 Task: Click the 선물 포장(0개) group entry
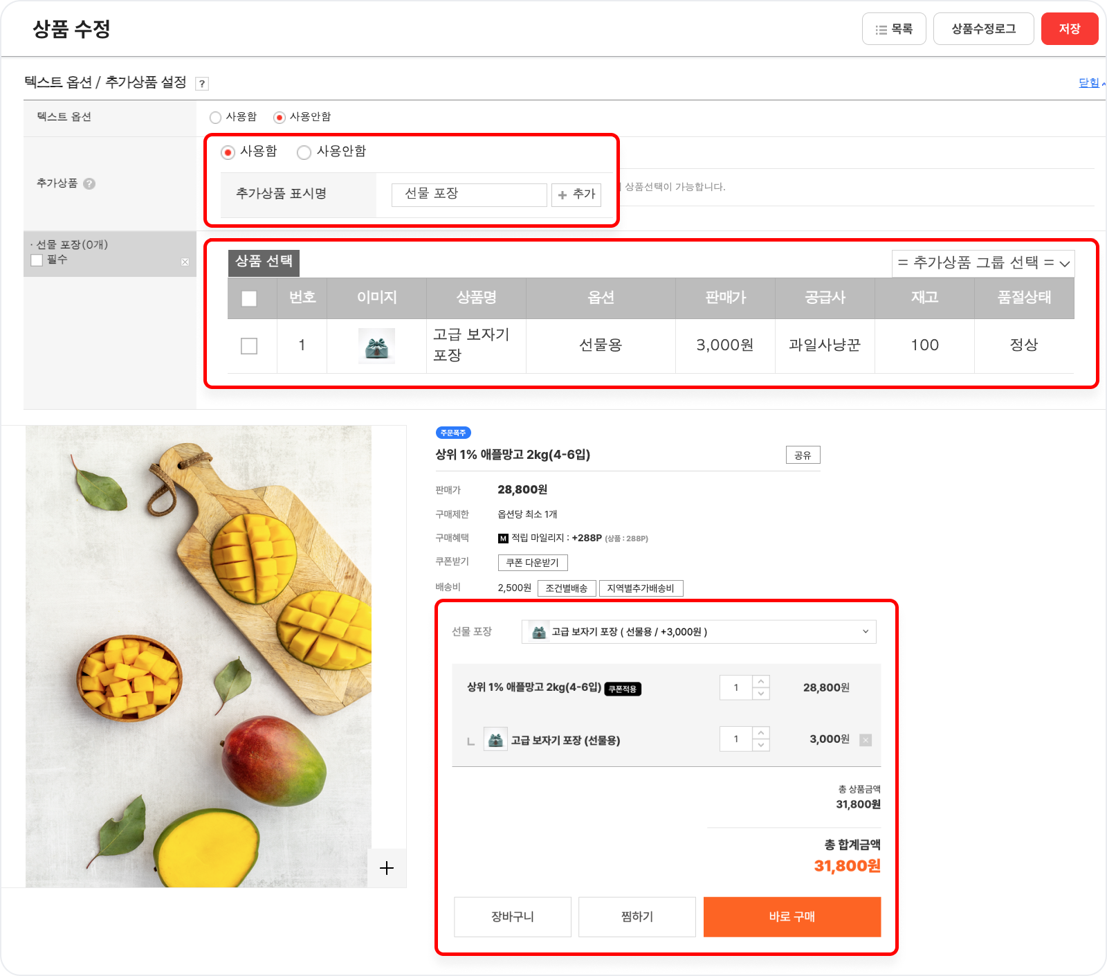(x=72, y=245)
